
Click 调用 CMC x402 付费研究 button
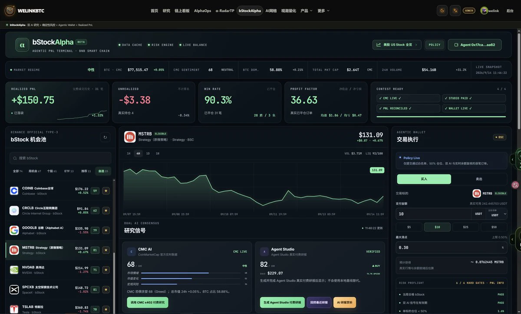pos(148,302)
